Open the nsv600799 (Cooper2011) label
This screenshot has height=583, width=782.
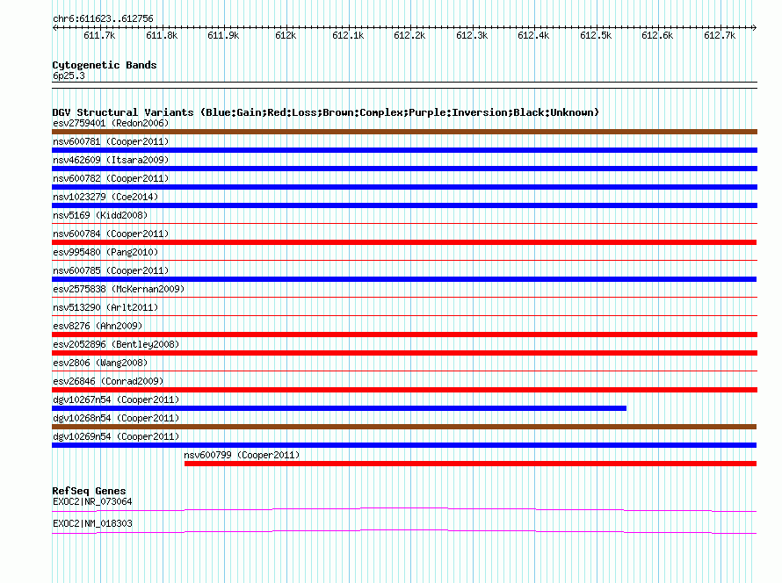[242, 455]
